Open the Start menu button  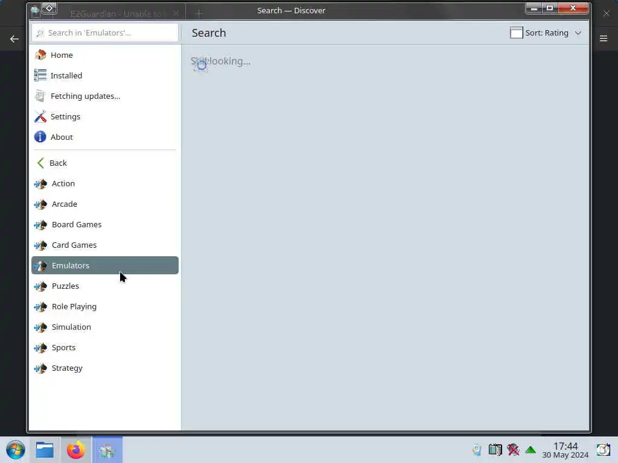[x=16, y=450]
